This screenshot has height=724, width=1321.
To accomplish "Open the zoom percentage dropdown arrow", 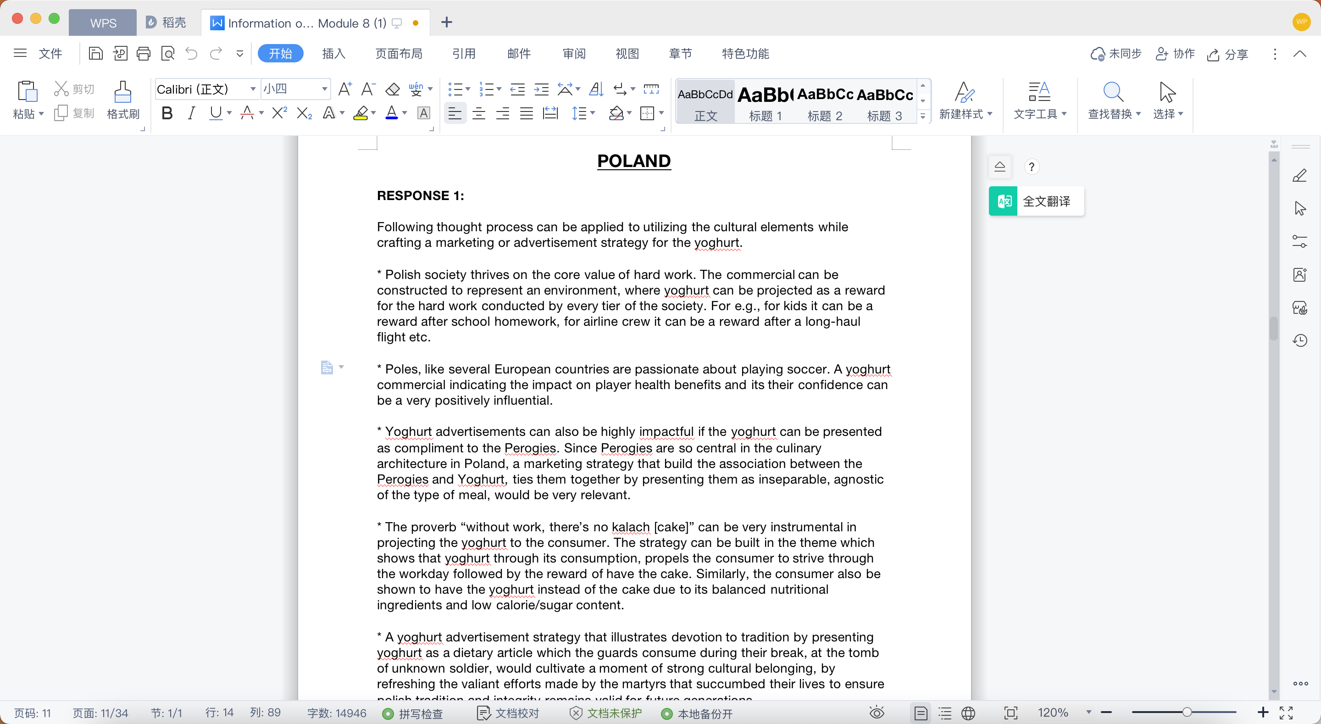I will (x=1089, y=712).
